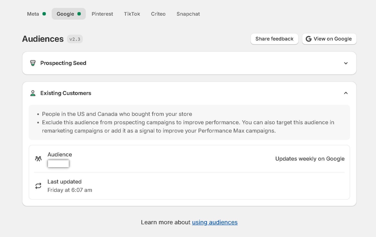The width and height of the screenshot is (376, 237).
Task: Click the Prospecting Seed funnel icon
Action: (33, 63)
